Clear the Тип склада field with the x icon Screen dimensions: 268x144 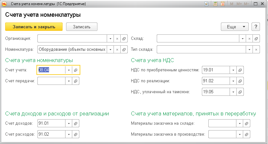pos(256,50)
